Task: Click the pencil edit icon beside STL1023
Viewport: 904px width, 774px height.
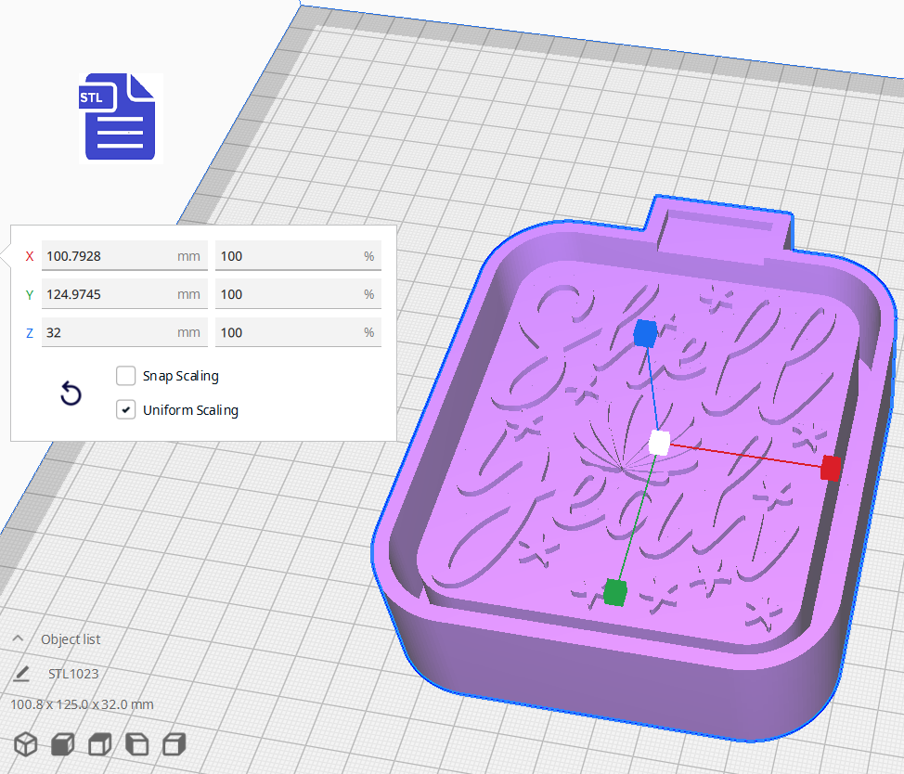Action: 20,673
